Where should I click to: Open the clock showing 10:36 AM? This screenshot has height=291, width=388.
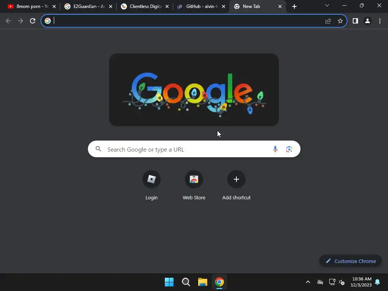[x=361, y=282]
